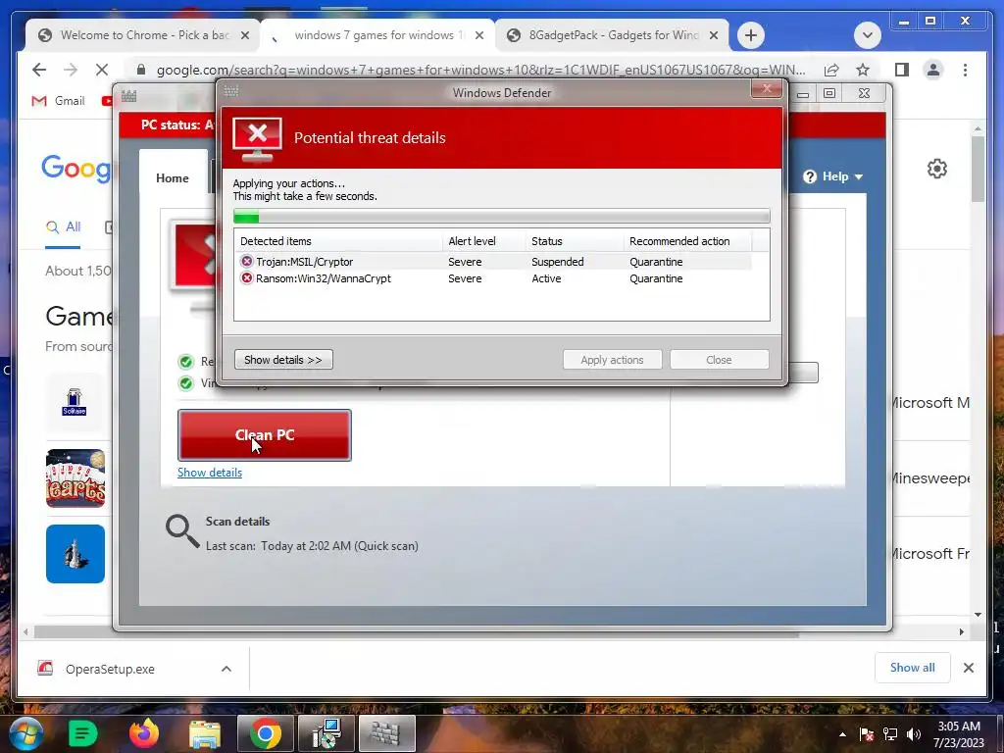Share this page from the address bar
1004x753 pixels.
[831, 70]
